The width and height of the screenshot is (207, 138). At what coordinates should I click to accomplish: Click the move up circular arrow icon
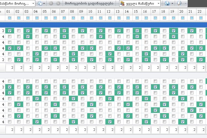coord(51,3)
